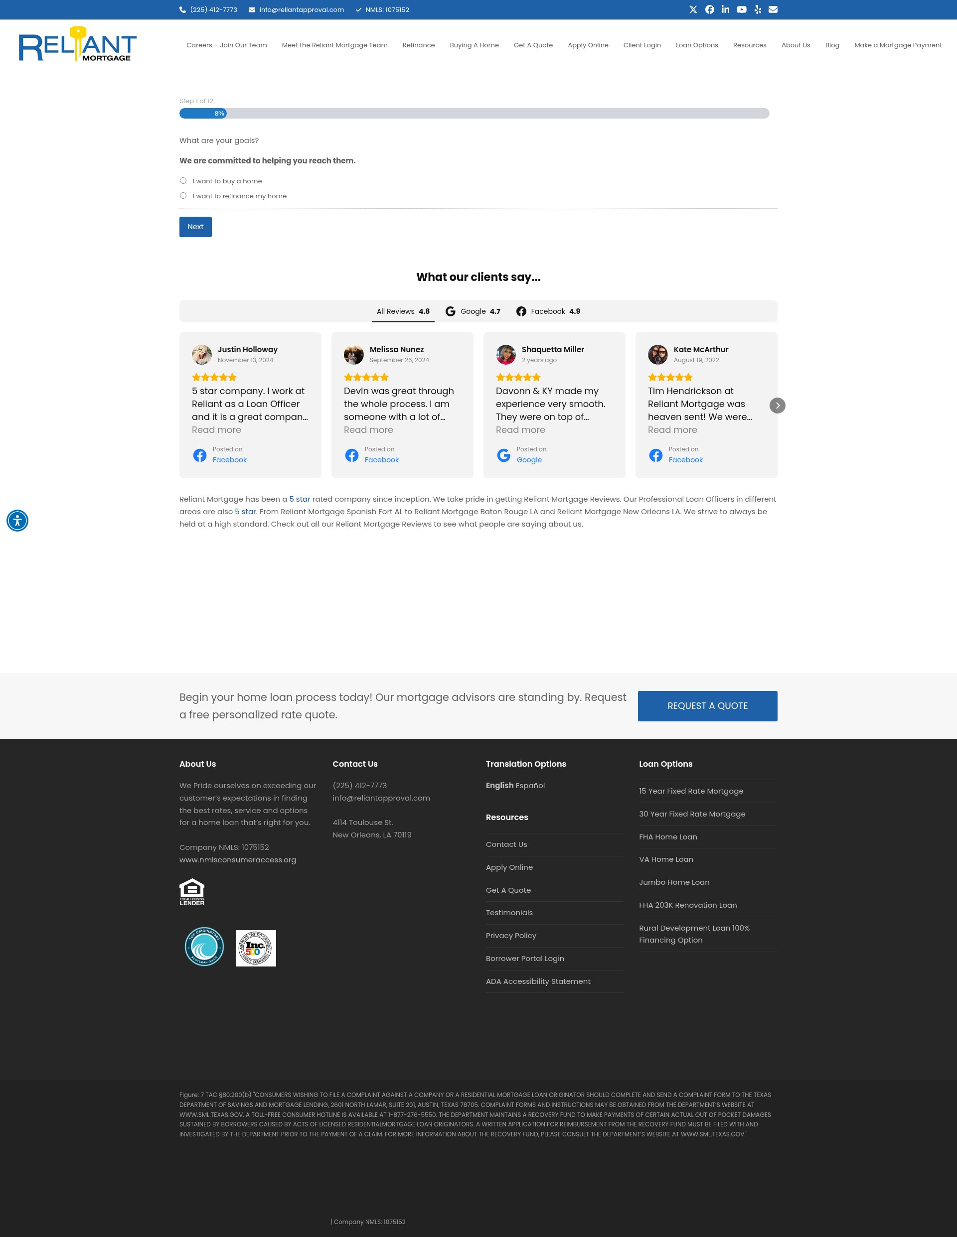This screenshot has width=957, height=1237.
Task: Switch to the Facebook 4.9 reviews tab
Action: pyautogui.click(x=548, y=311)
